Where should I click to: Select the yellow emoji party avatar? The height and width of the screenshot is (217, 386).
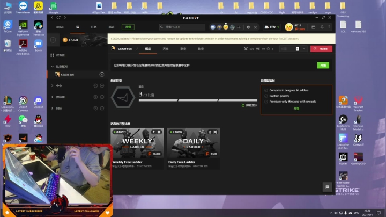tap(226, 27)
